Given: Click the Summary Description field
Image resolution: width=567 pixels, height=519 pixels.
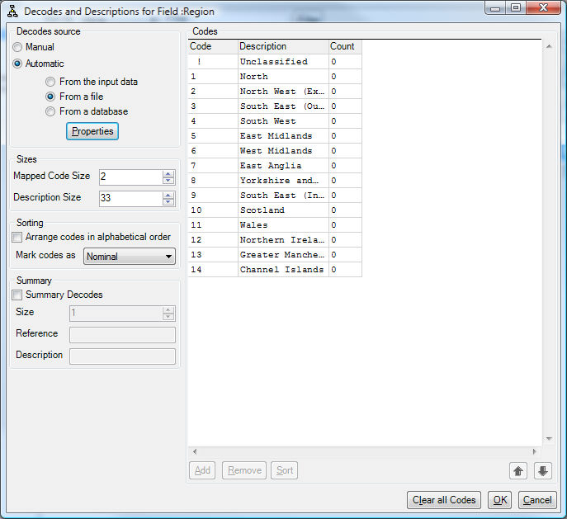Looking at the screenshot, I should click(x=123, y=356).
